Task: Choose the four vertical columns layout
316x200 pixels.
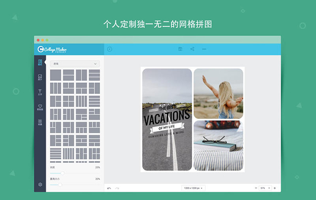Action: click(x=82, y=101)
